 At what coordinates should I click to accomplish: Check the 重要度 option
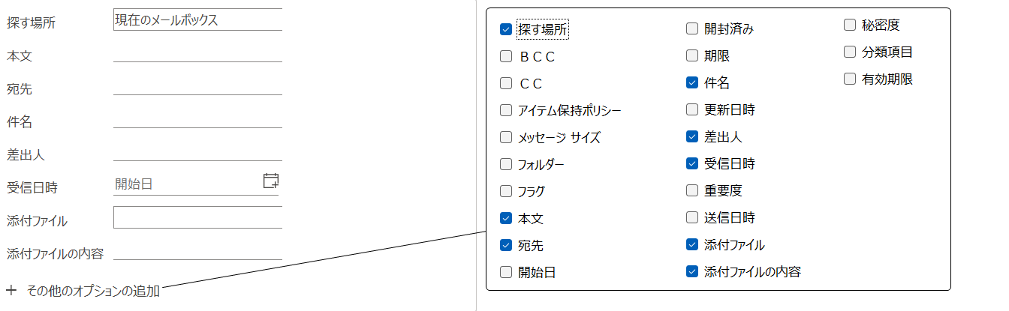(x=692, y=190)
